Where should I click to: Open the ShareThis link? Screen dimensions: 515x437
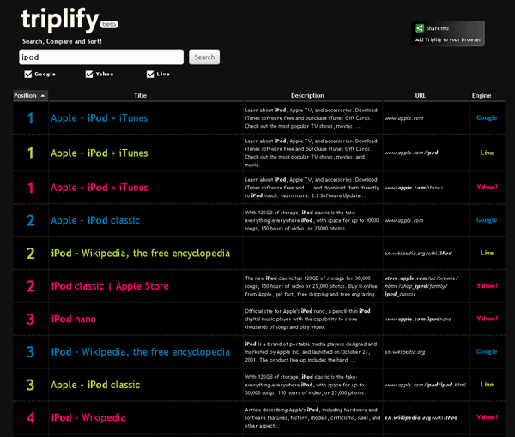click(x=438, y=28)
